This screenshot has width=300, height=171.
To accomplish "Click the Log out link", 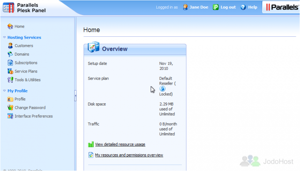I will 228,7.
